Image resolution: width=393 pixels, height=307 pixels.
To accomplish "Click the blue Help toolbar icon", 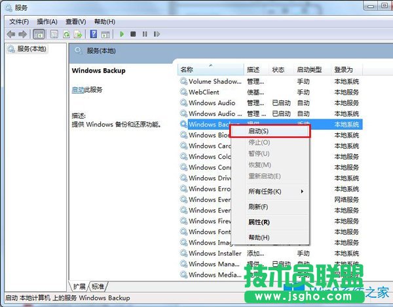I will coord(94,34).
